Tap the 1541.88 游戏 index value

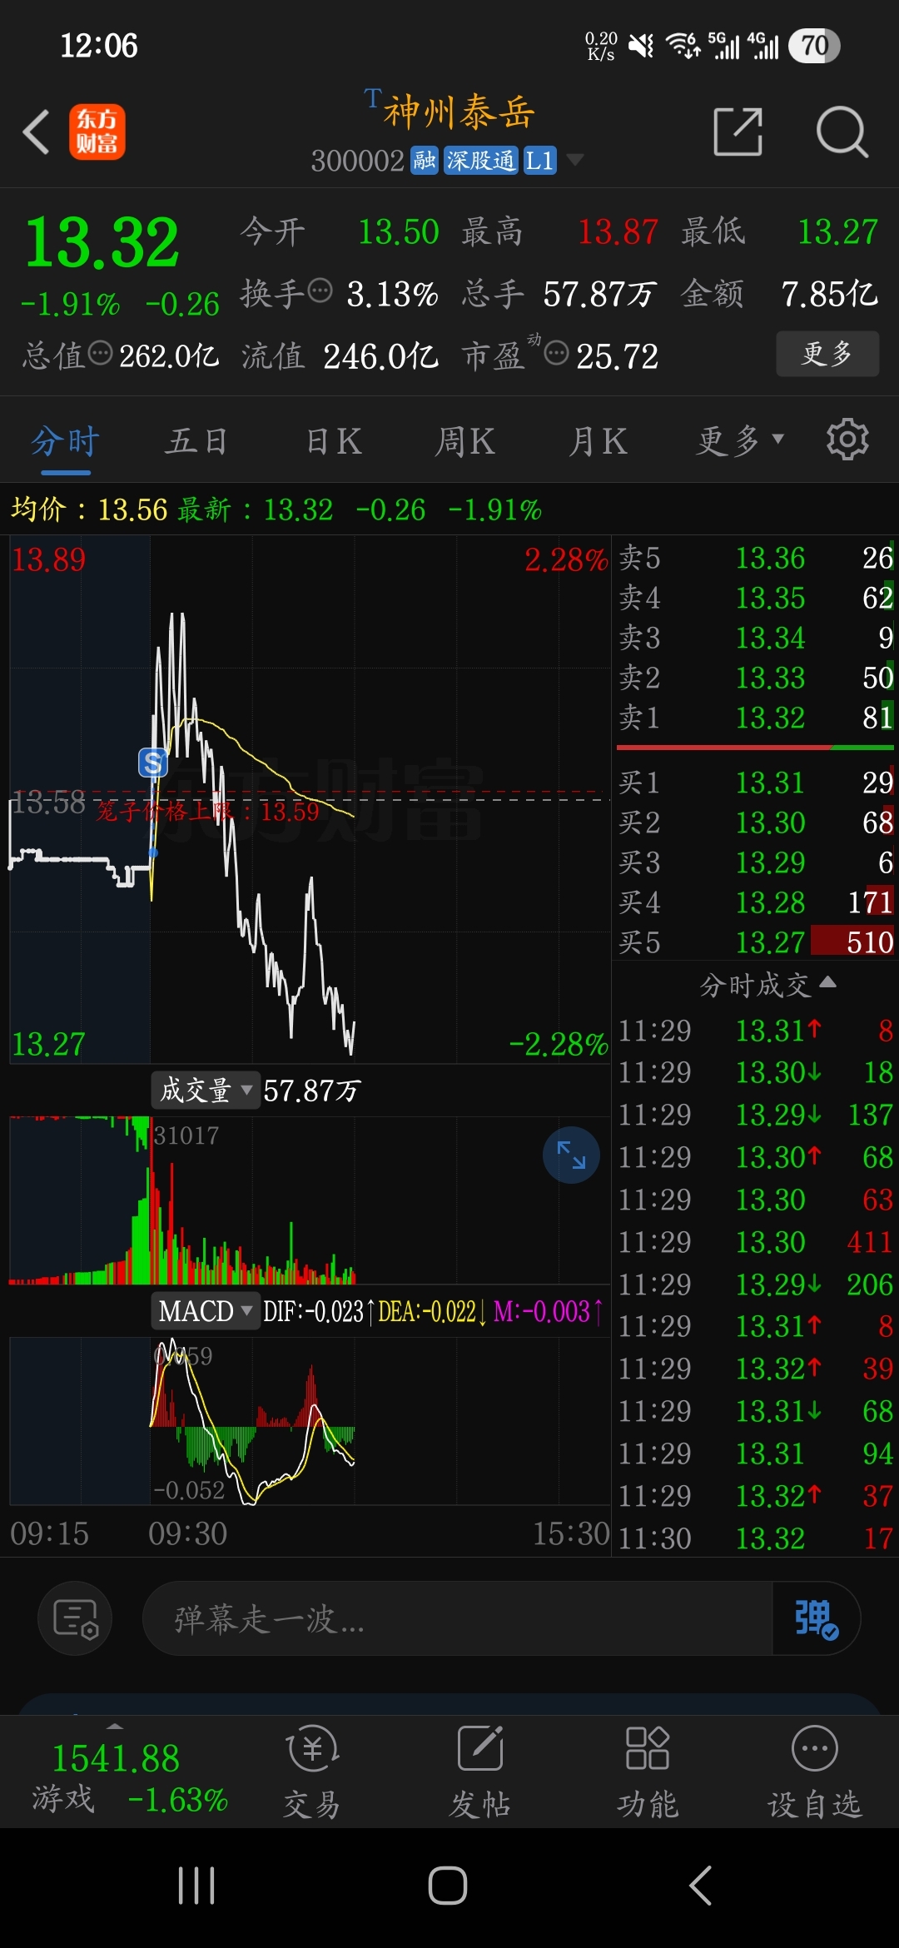[x=116, y=1757]
